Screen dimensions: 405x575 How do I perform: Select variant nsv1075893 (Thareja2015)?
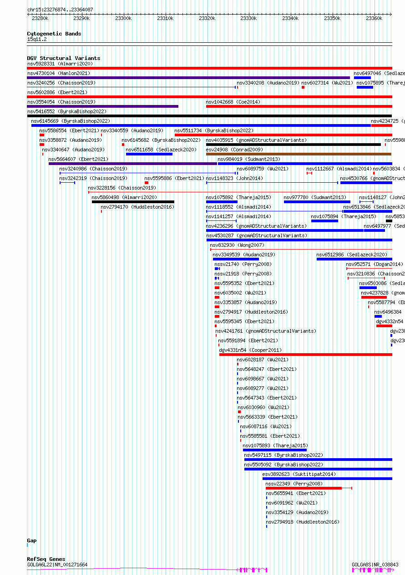pos(275,445)
